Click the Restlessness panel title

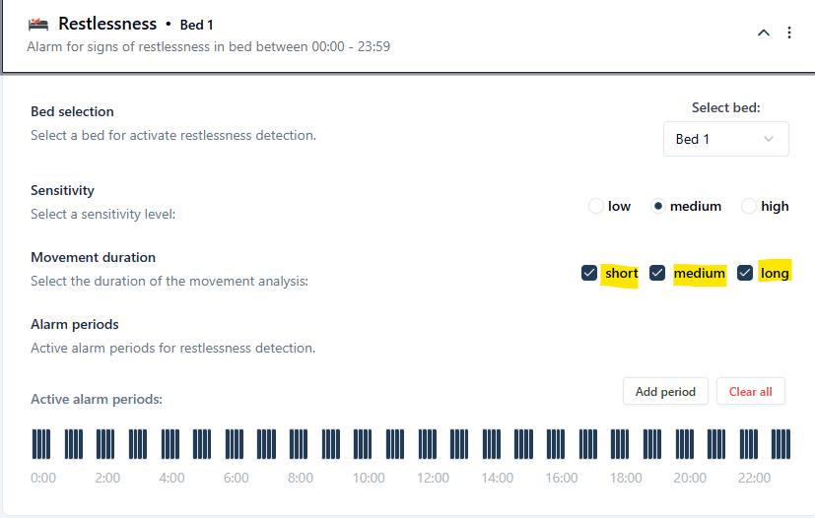pyautogui.click(x=107, y=24)
